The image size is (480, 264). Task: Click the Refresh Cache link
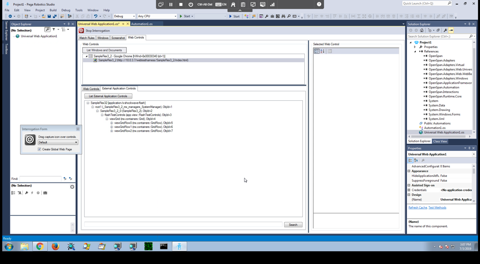(x=418, y=207)
